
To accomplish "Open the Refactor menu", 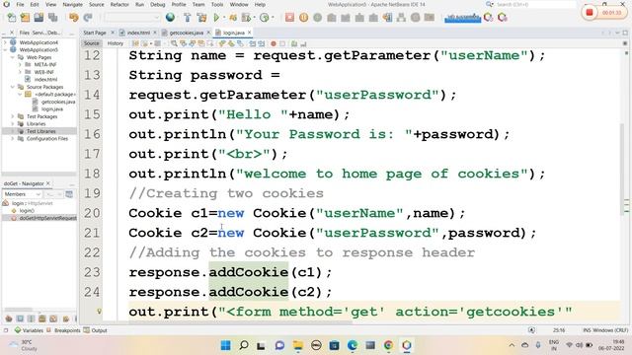I will 119,4.
